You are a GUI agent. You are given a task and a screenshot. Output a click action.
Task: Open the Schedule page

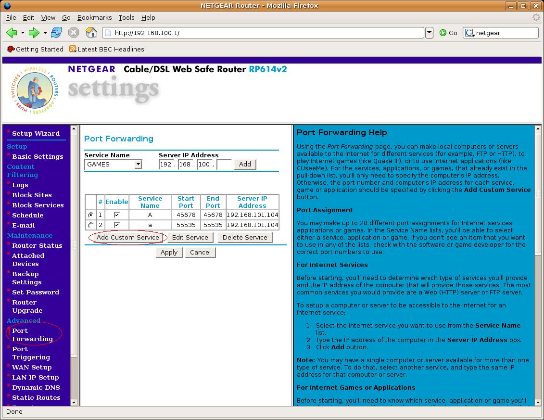(28, 216)
